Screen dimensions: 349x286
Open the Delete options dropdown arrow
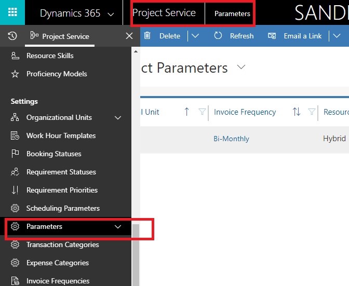click(195, 36)
